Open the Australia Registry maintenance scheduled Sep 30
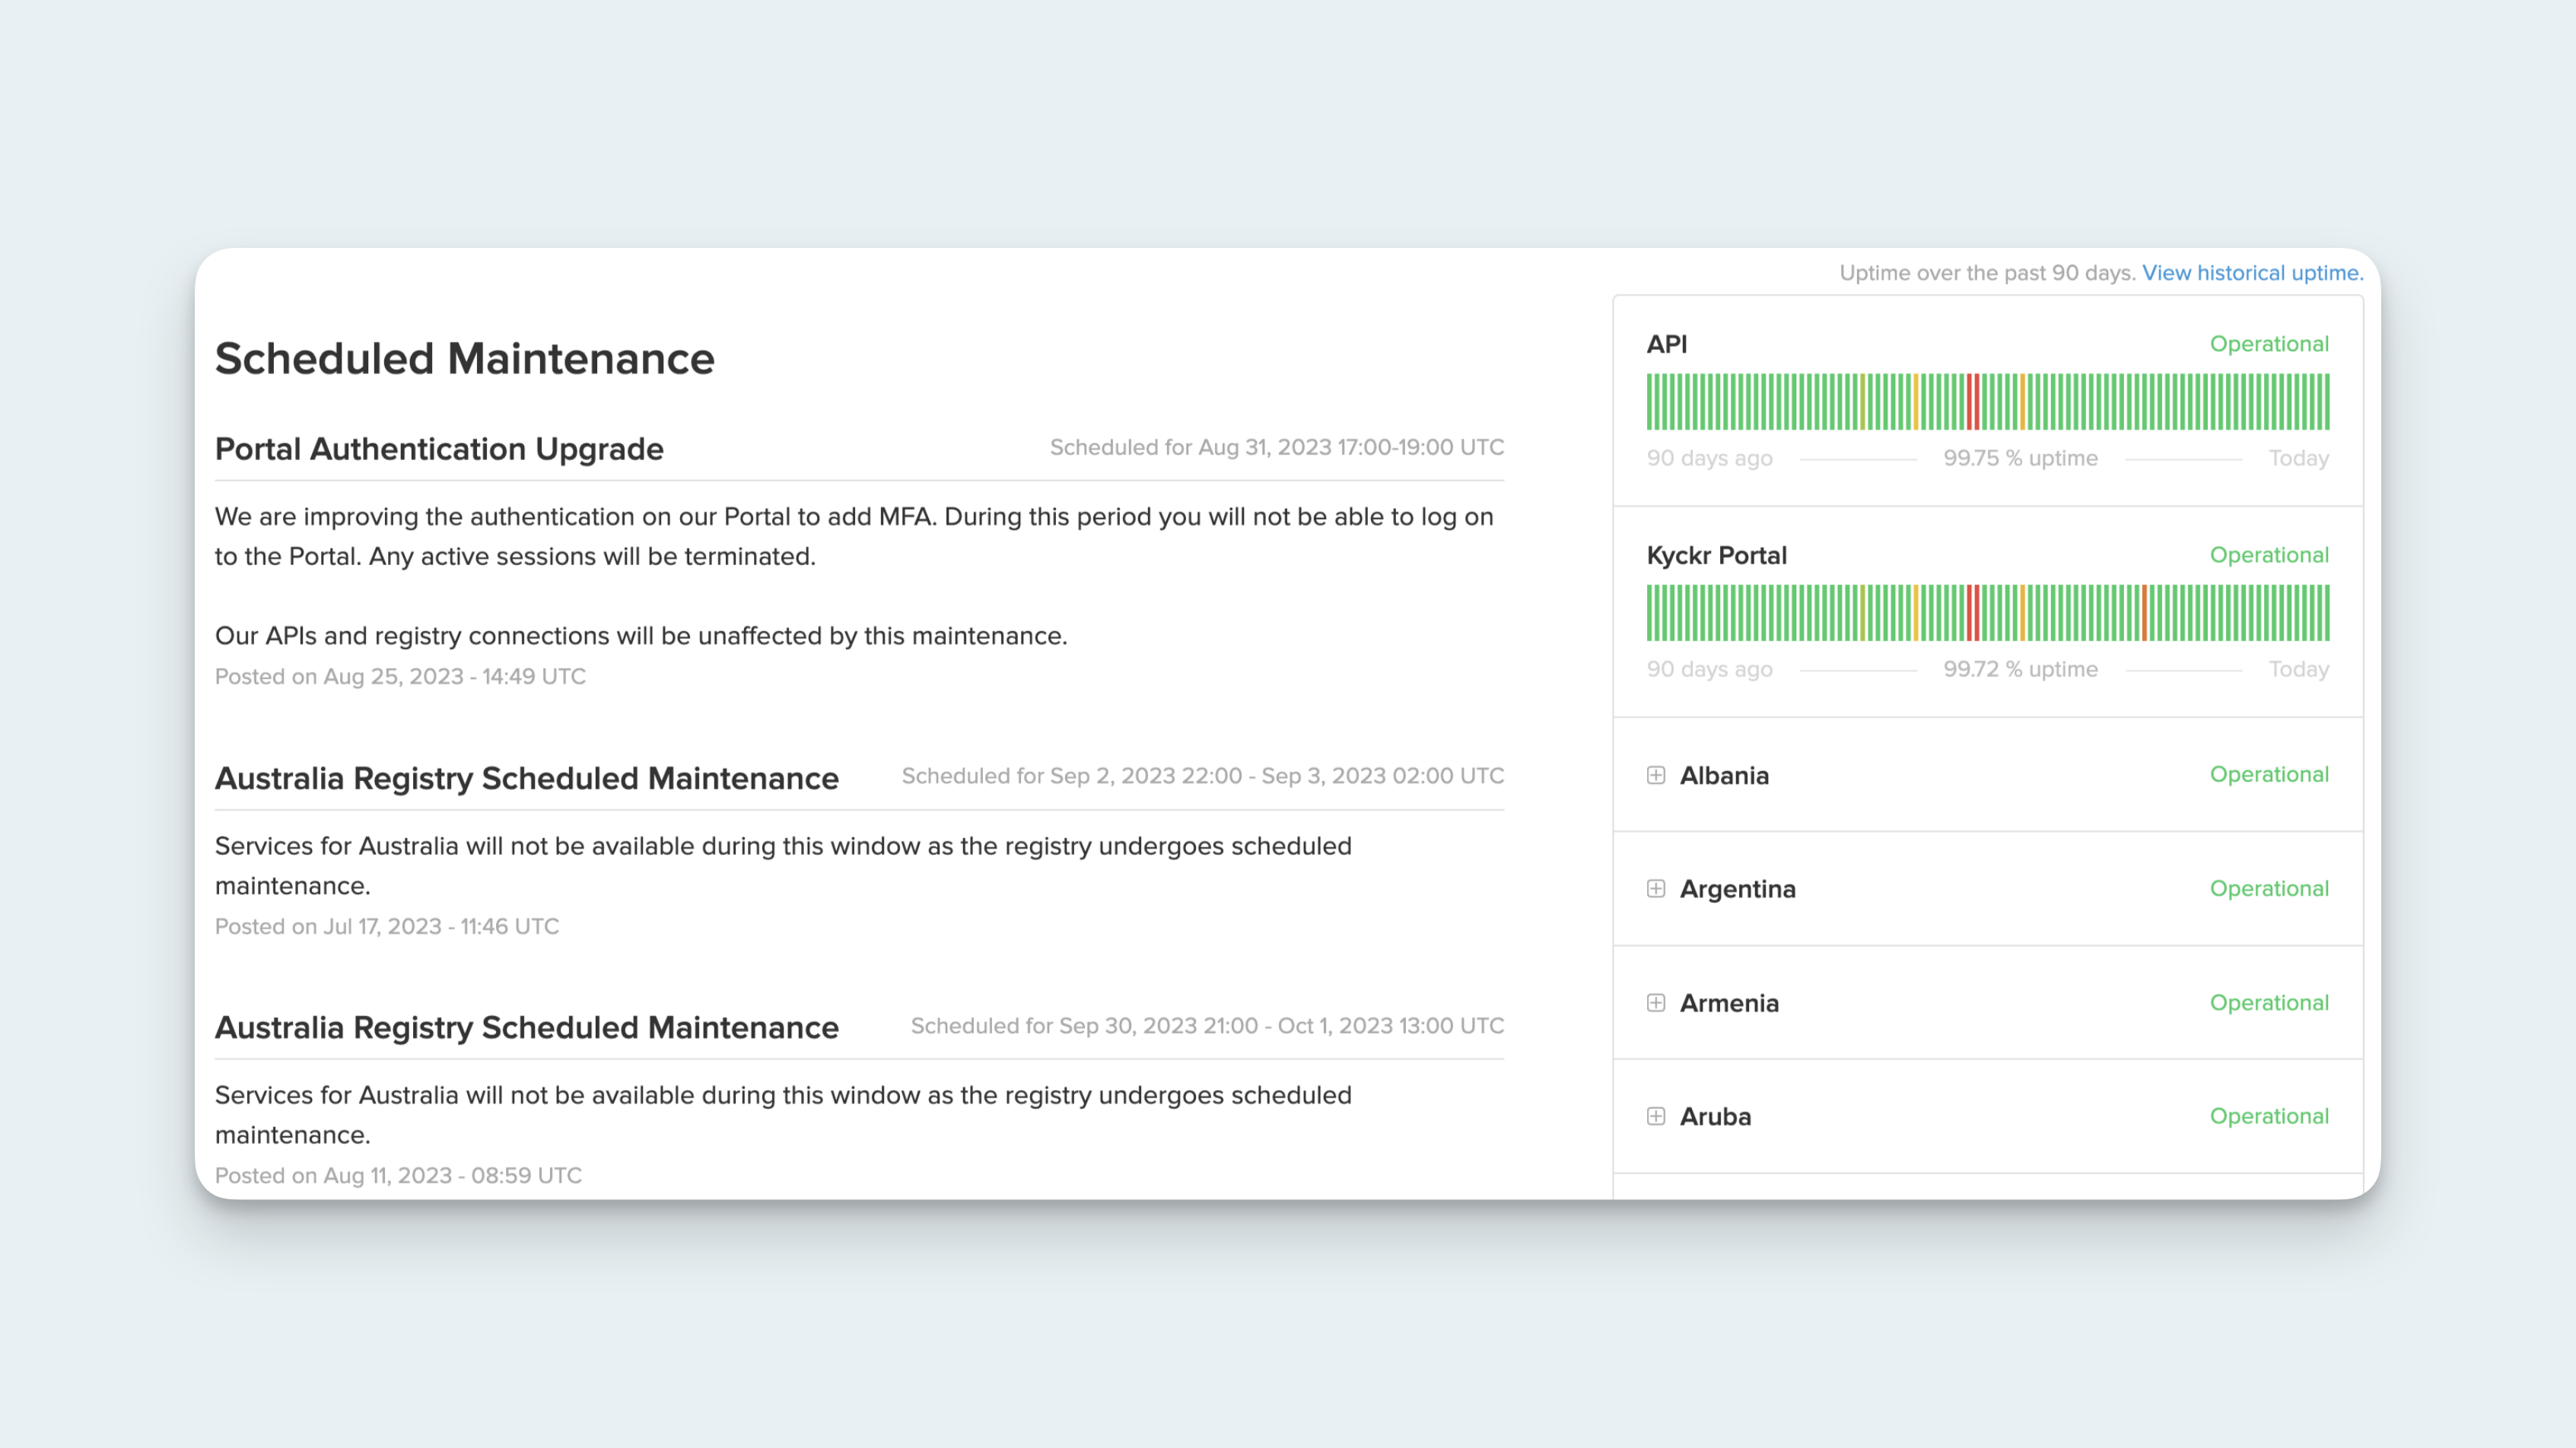Viewport: 2576px width, 1448px height. pos(527,1027)
